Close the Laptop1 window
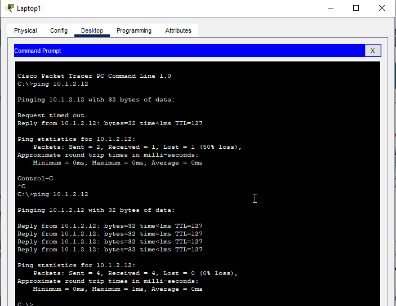 click(382, 8)
